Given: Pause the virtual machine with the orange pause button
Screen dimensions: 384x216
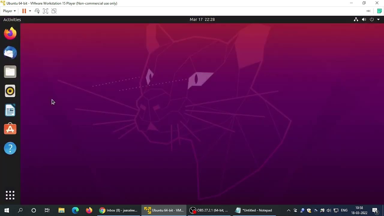Looking at the screenshot, I should coord(24,11).
